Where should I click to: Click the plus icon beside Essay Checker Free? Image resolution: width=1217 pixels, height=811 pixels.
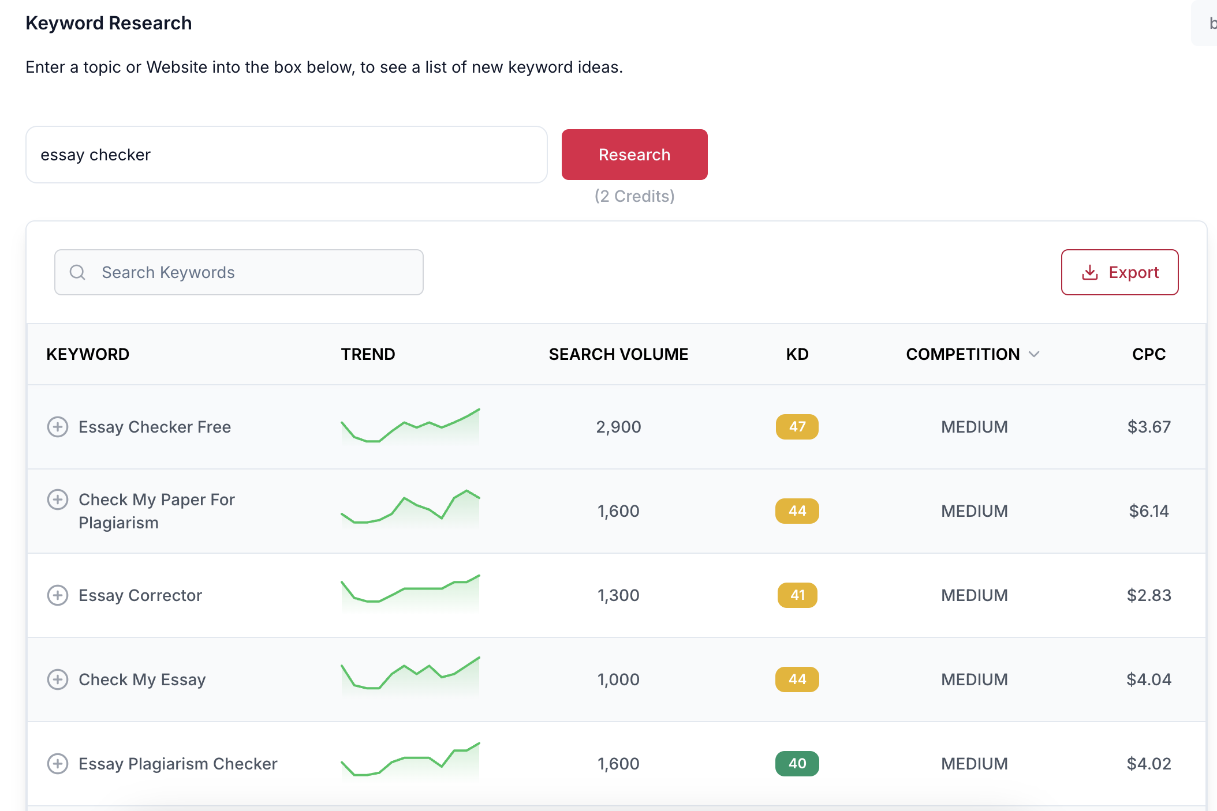[58, 427]
